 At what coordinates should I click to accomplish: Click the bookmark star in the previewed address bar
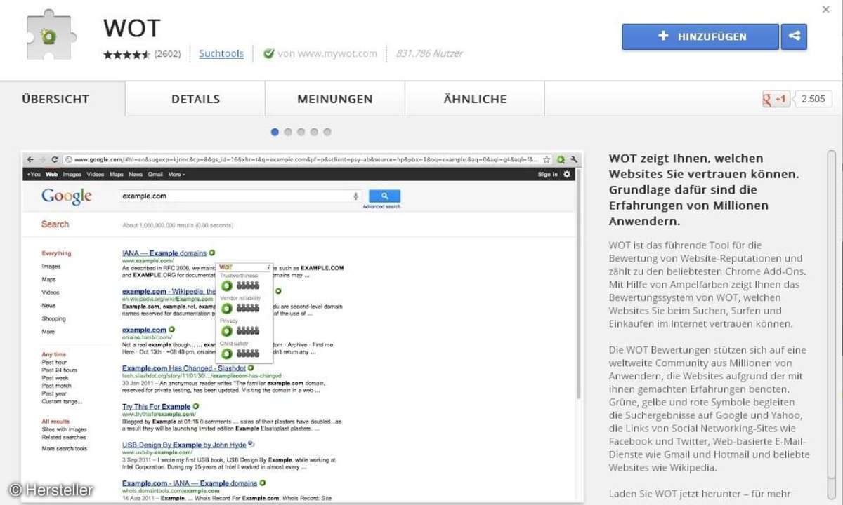point(545,159)
